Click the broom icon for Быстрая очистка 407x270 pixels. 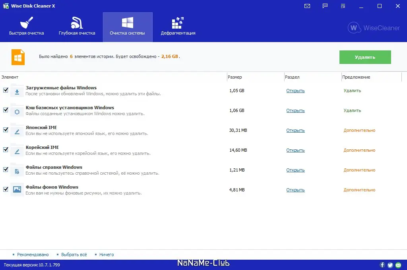pos(27,23)
